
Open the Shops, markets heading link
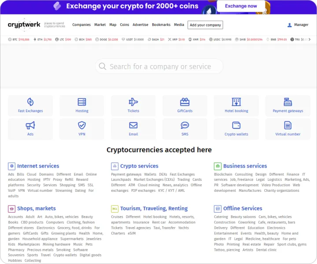[x=37, y=209]
